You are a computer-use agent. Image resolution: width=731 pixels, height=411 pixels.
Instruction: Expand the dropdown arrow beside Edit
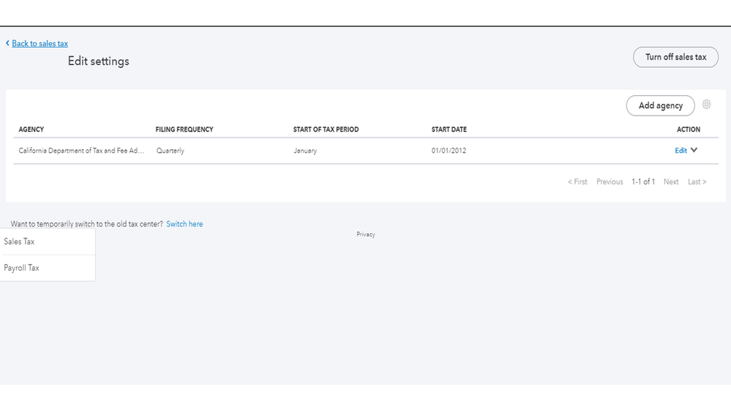[x=694, y=150]
